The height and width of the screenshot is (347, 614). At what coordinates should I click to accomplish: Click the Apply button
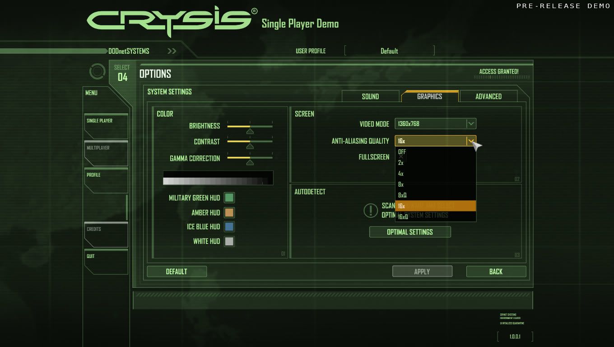pyautogui.click(x=422, y=272)
